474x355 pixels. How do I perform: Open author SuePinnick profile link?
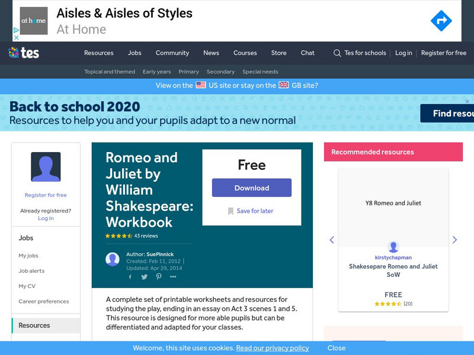(x=160, y=254)
